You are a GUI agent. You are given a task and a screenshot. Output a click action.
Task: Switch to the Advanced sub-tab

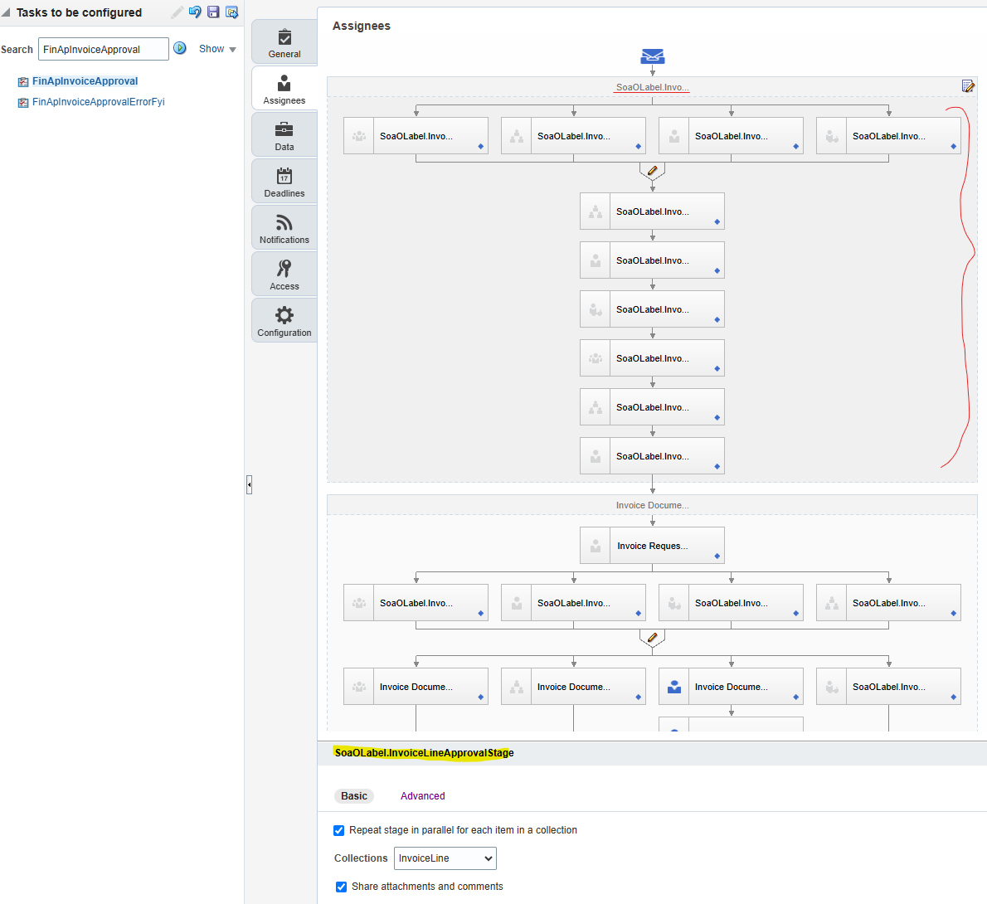422,796
